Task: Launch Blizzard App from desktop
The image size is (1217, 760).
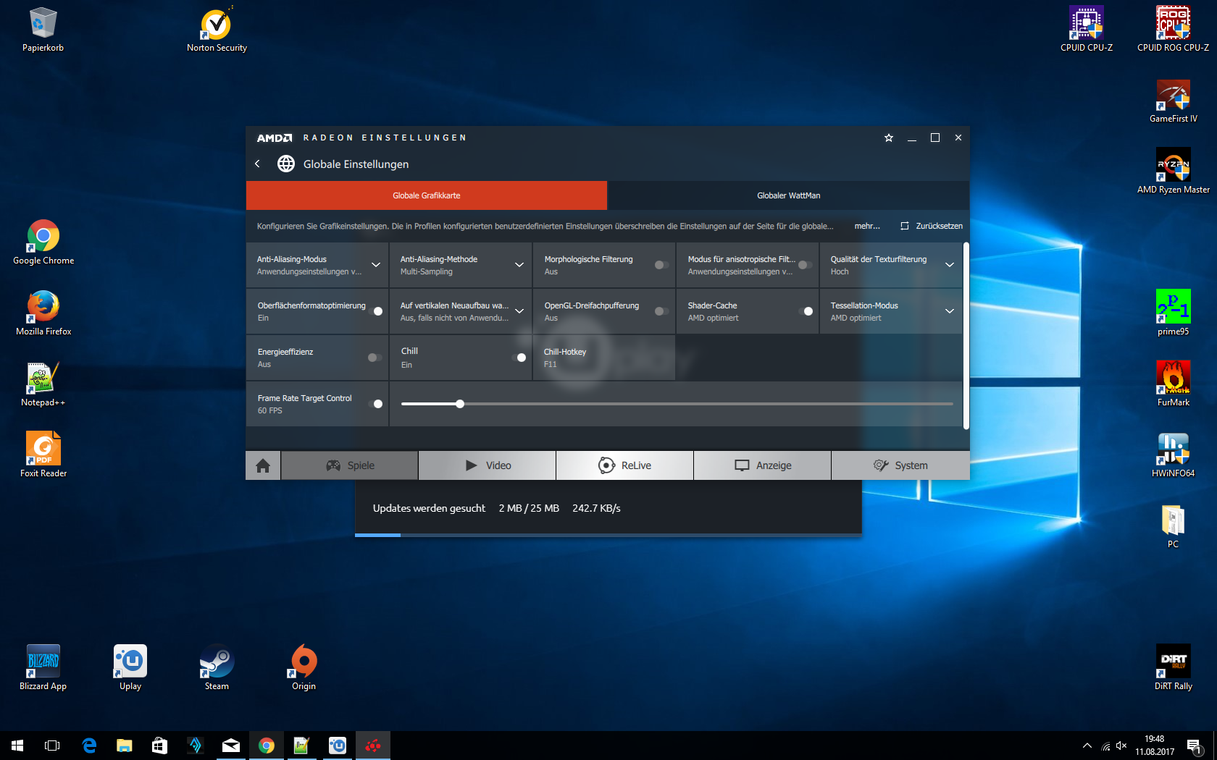Action: tap(43, 669)
